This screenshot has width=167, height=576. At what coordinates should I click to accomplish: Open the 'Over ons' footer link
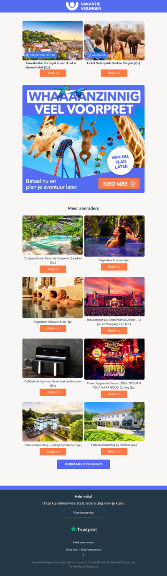coord(72,550)
